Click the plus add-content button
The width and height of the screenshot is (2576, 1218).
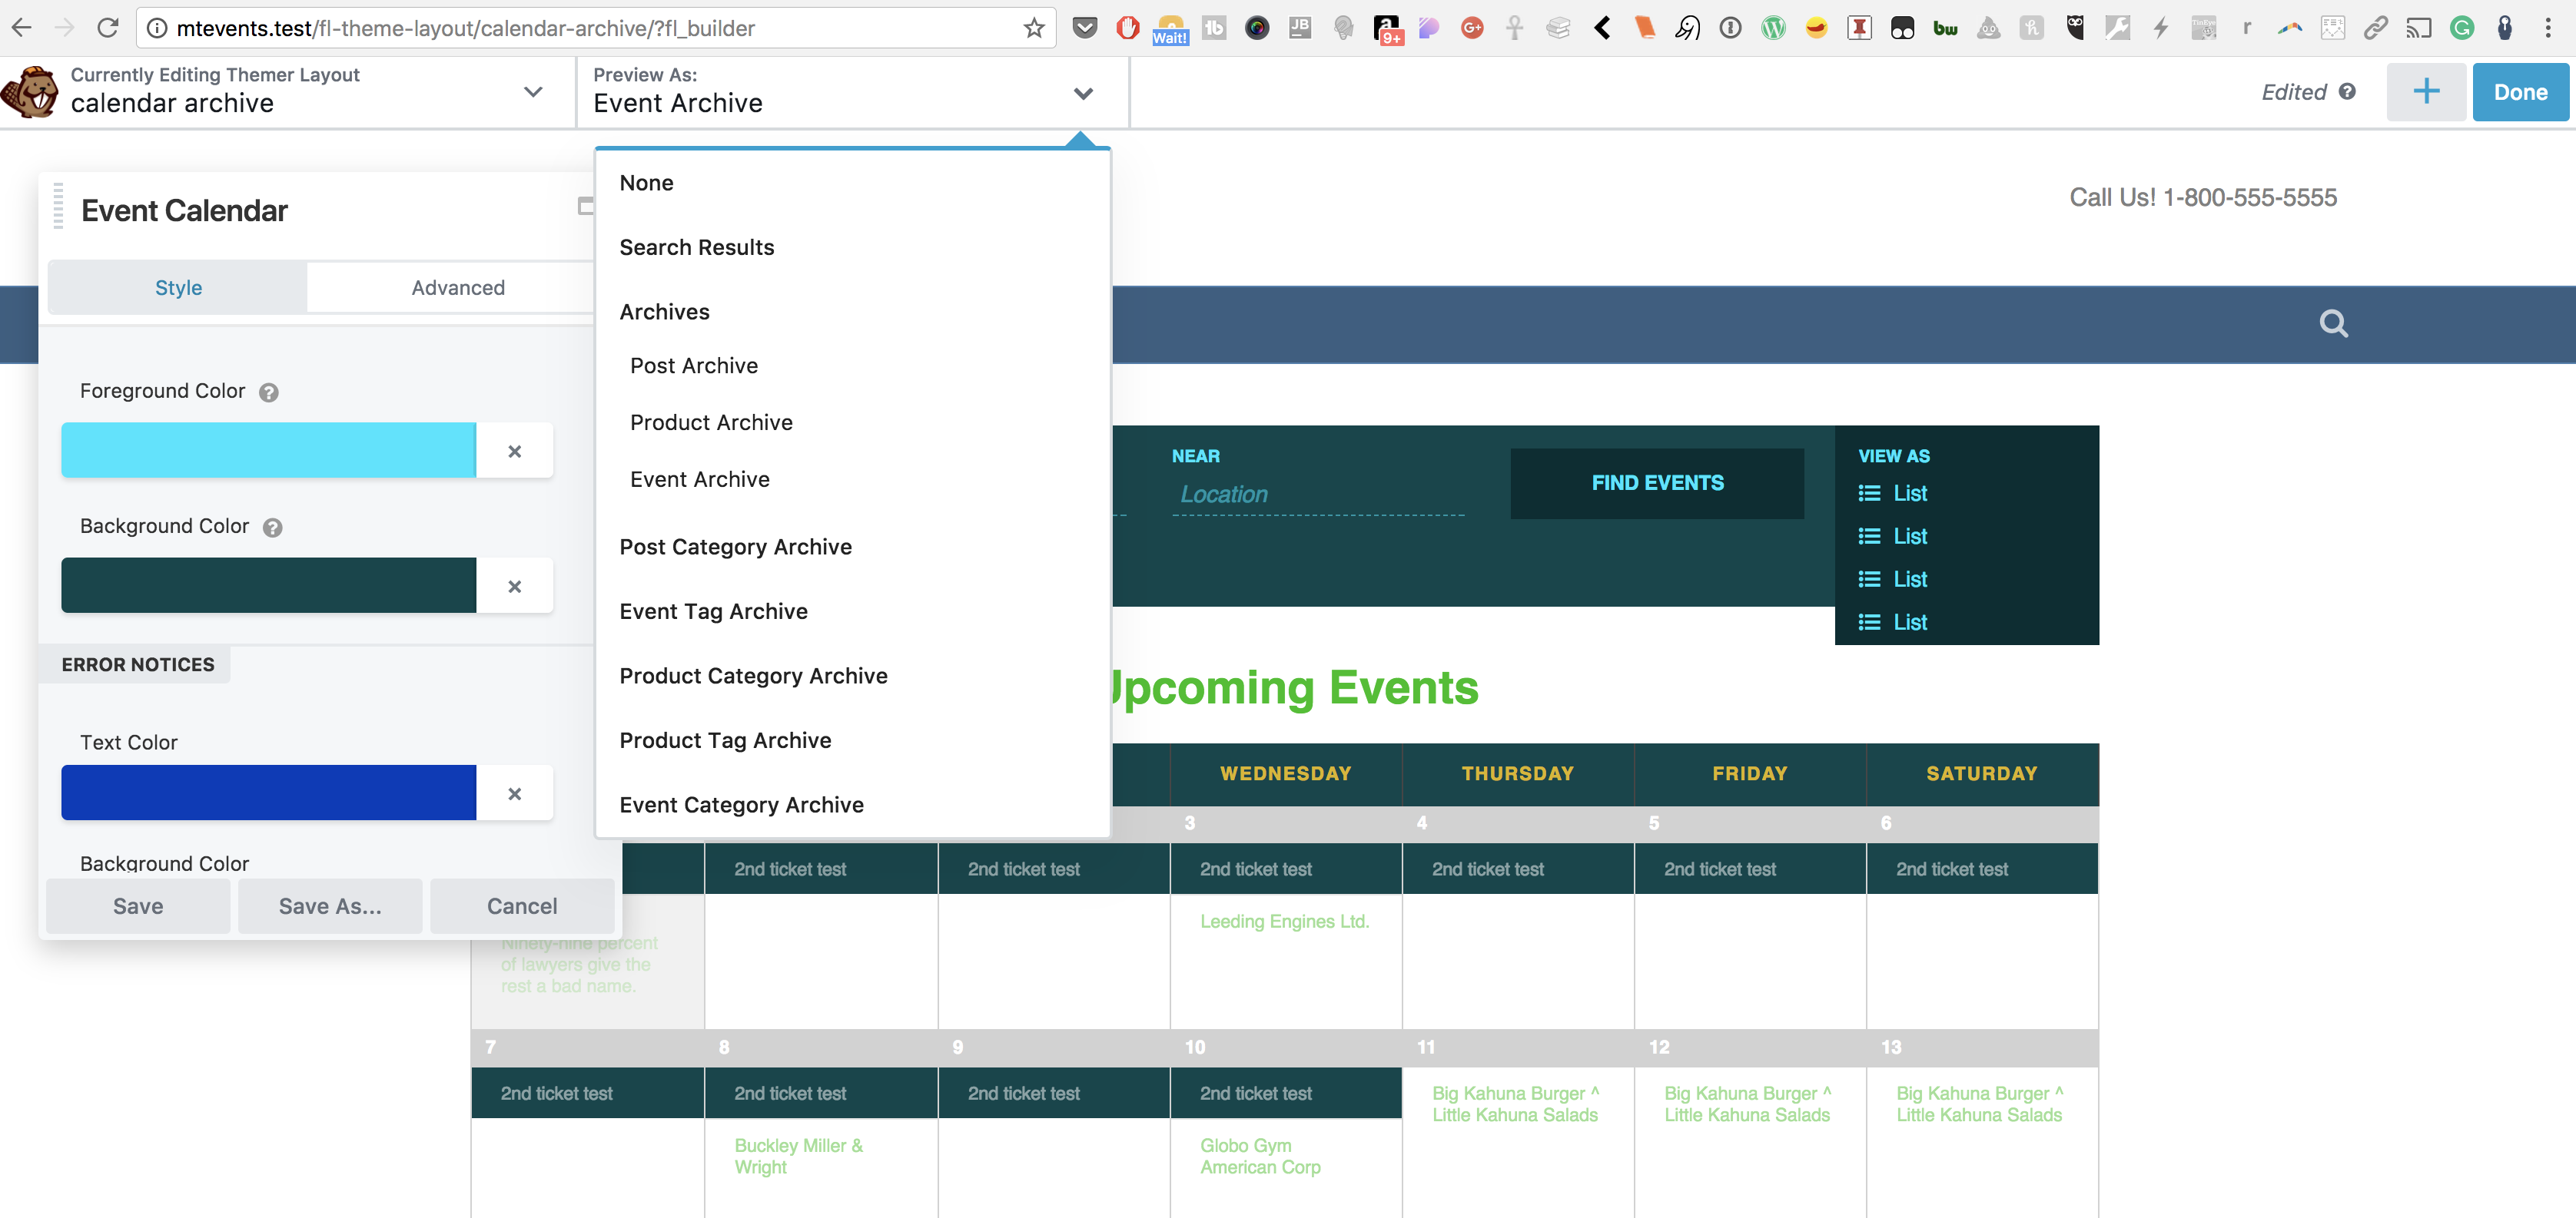tap(2426, 92)
